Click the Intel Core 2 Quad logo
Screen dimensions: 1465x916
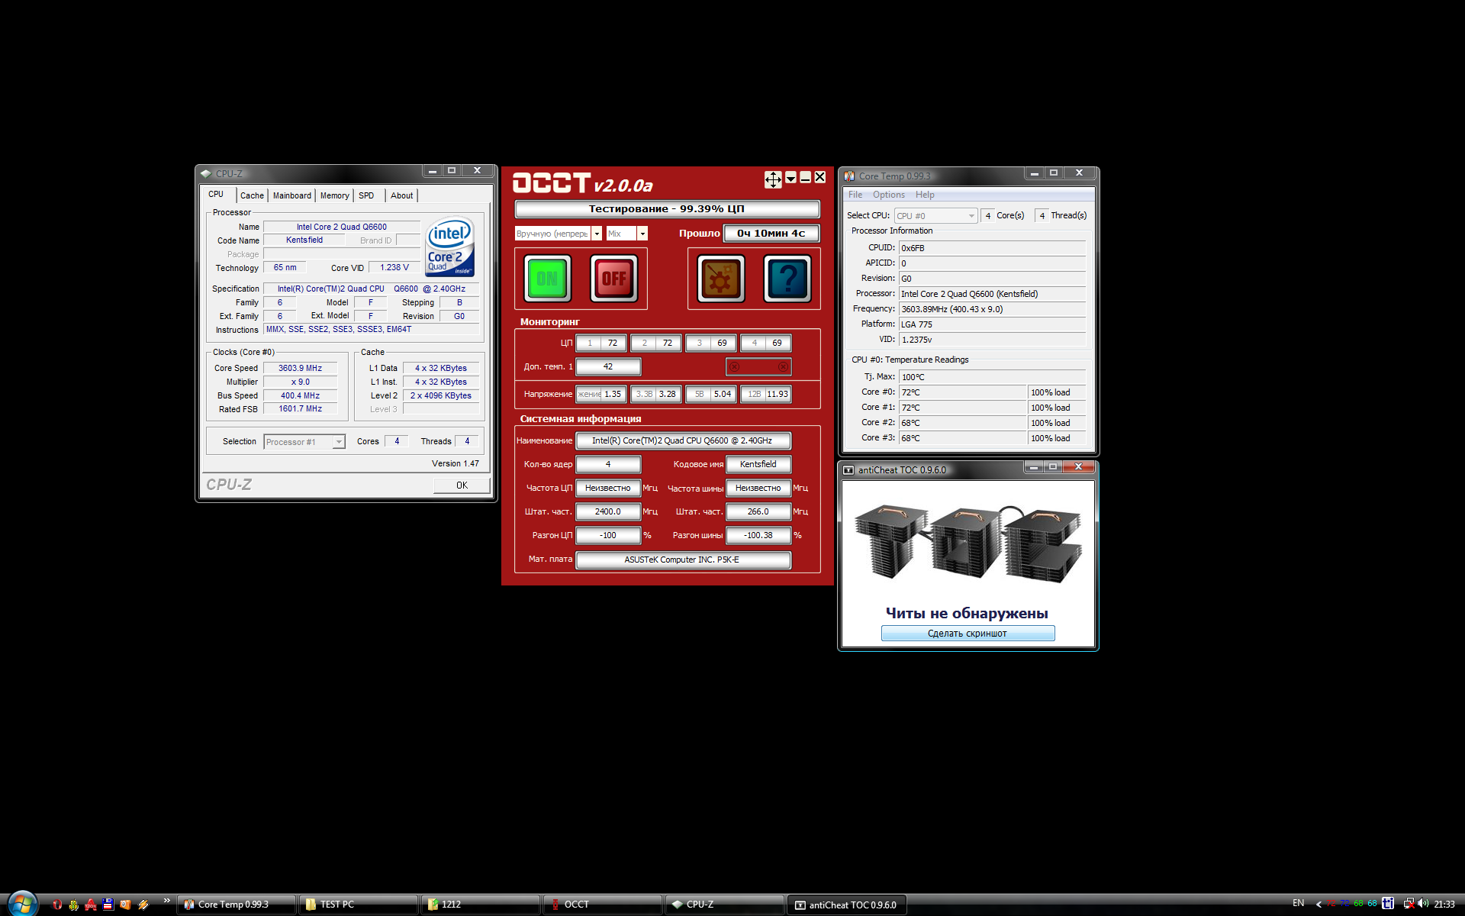(449, 247)
